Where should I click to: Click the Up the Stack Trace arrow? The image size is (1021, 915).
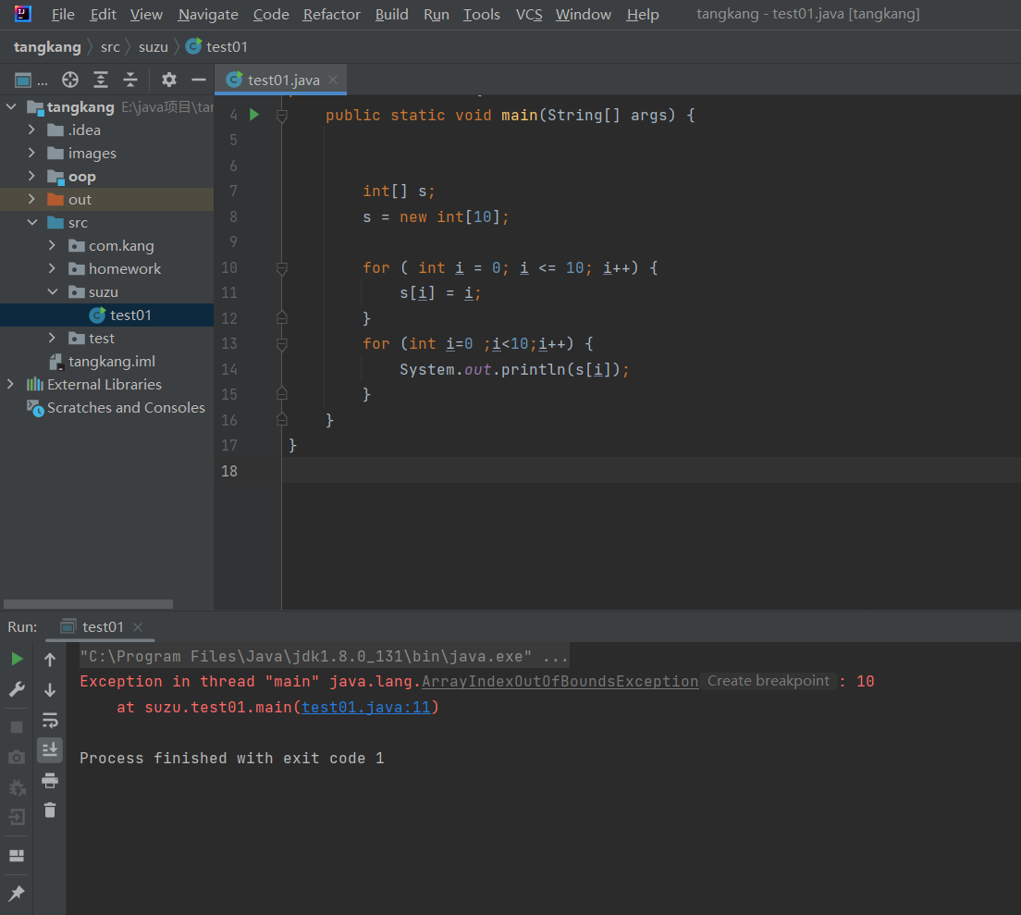[50, 659]
